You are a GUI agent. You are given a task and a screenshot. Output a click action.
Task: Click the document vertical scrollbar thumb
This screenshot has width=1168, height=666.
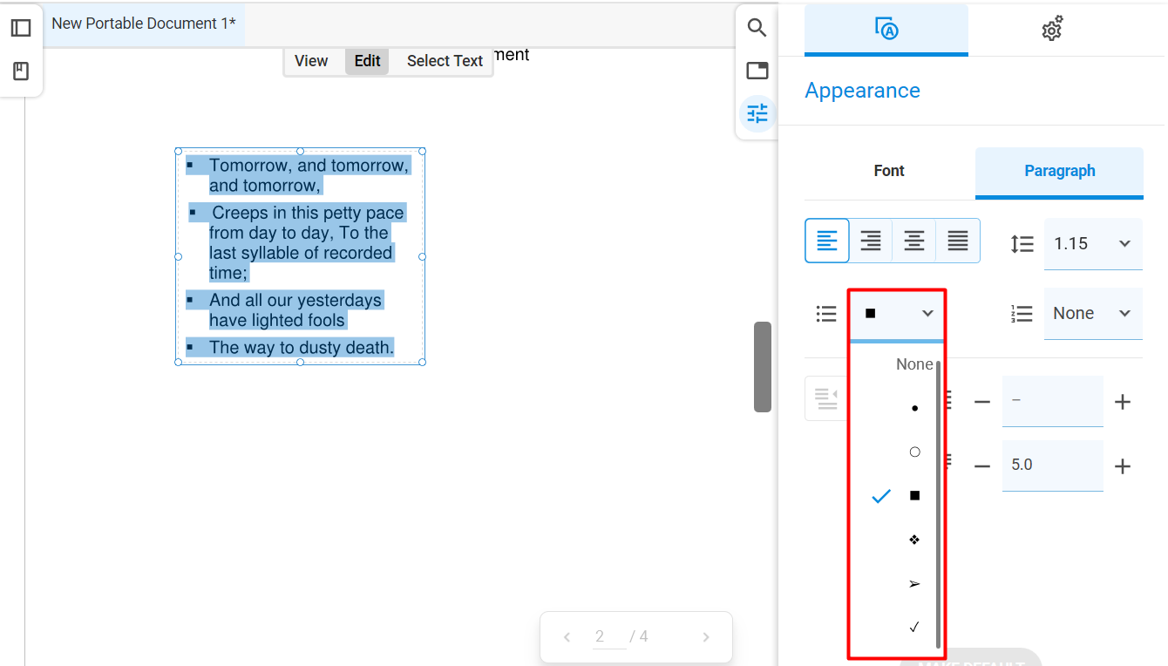coord(763,367)
